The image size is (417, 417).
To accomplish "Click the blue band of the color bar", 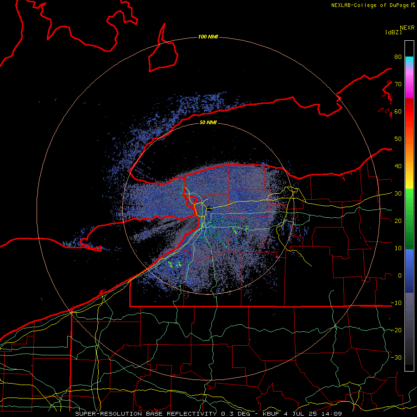I will click(409, 271).
